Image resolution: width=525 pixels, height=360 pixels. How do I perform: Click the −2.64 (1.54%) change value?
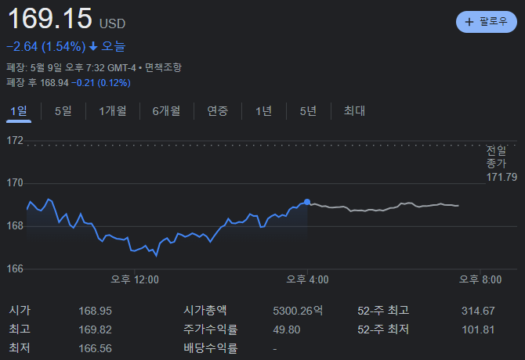(x=46, y=46)
